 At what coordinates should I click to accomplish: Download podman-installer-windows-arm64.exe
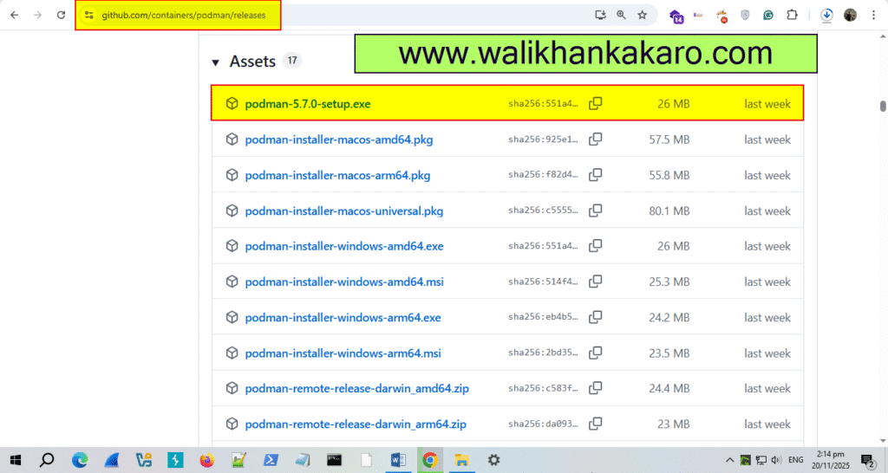[x=343, y=317]
